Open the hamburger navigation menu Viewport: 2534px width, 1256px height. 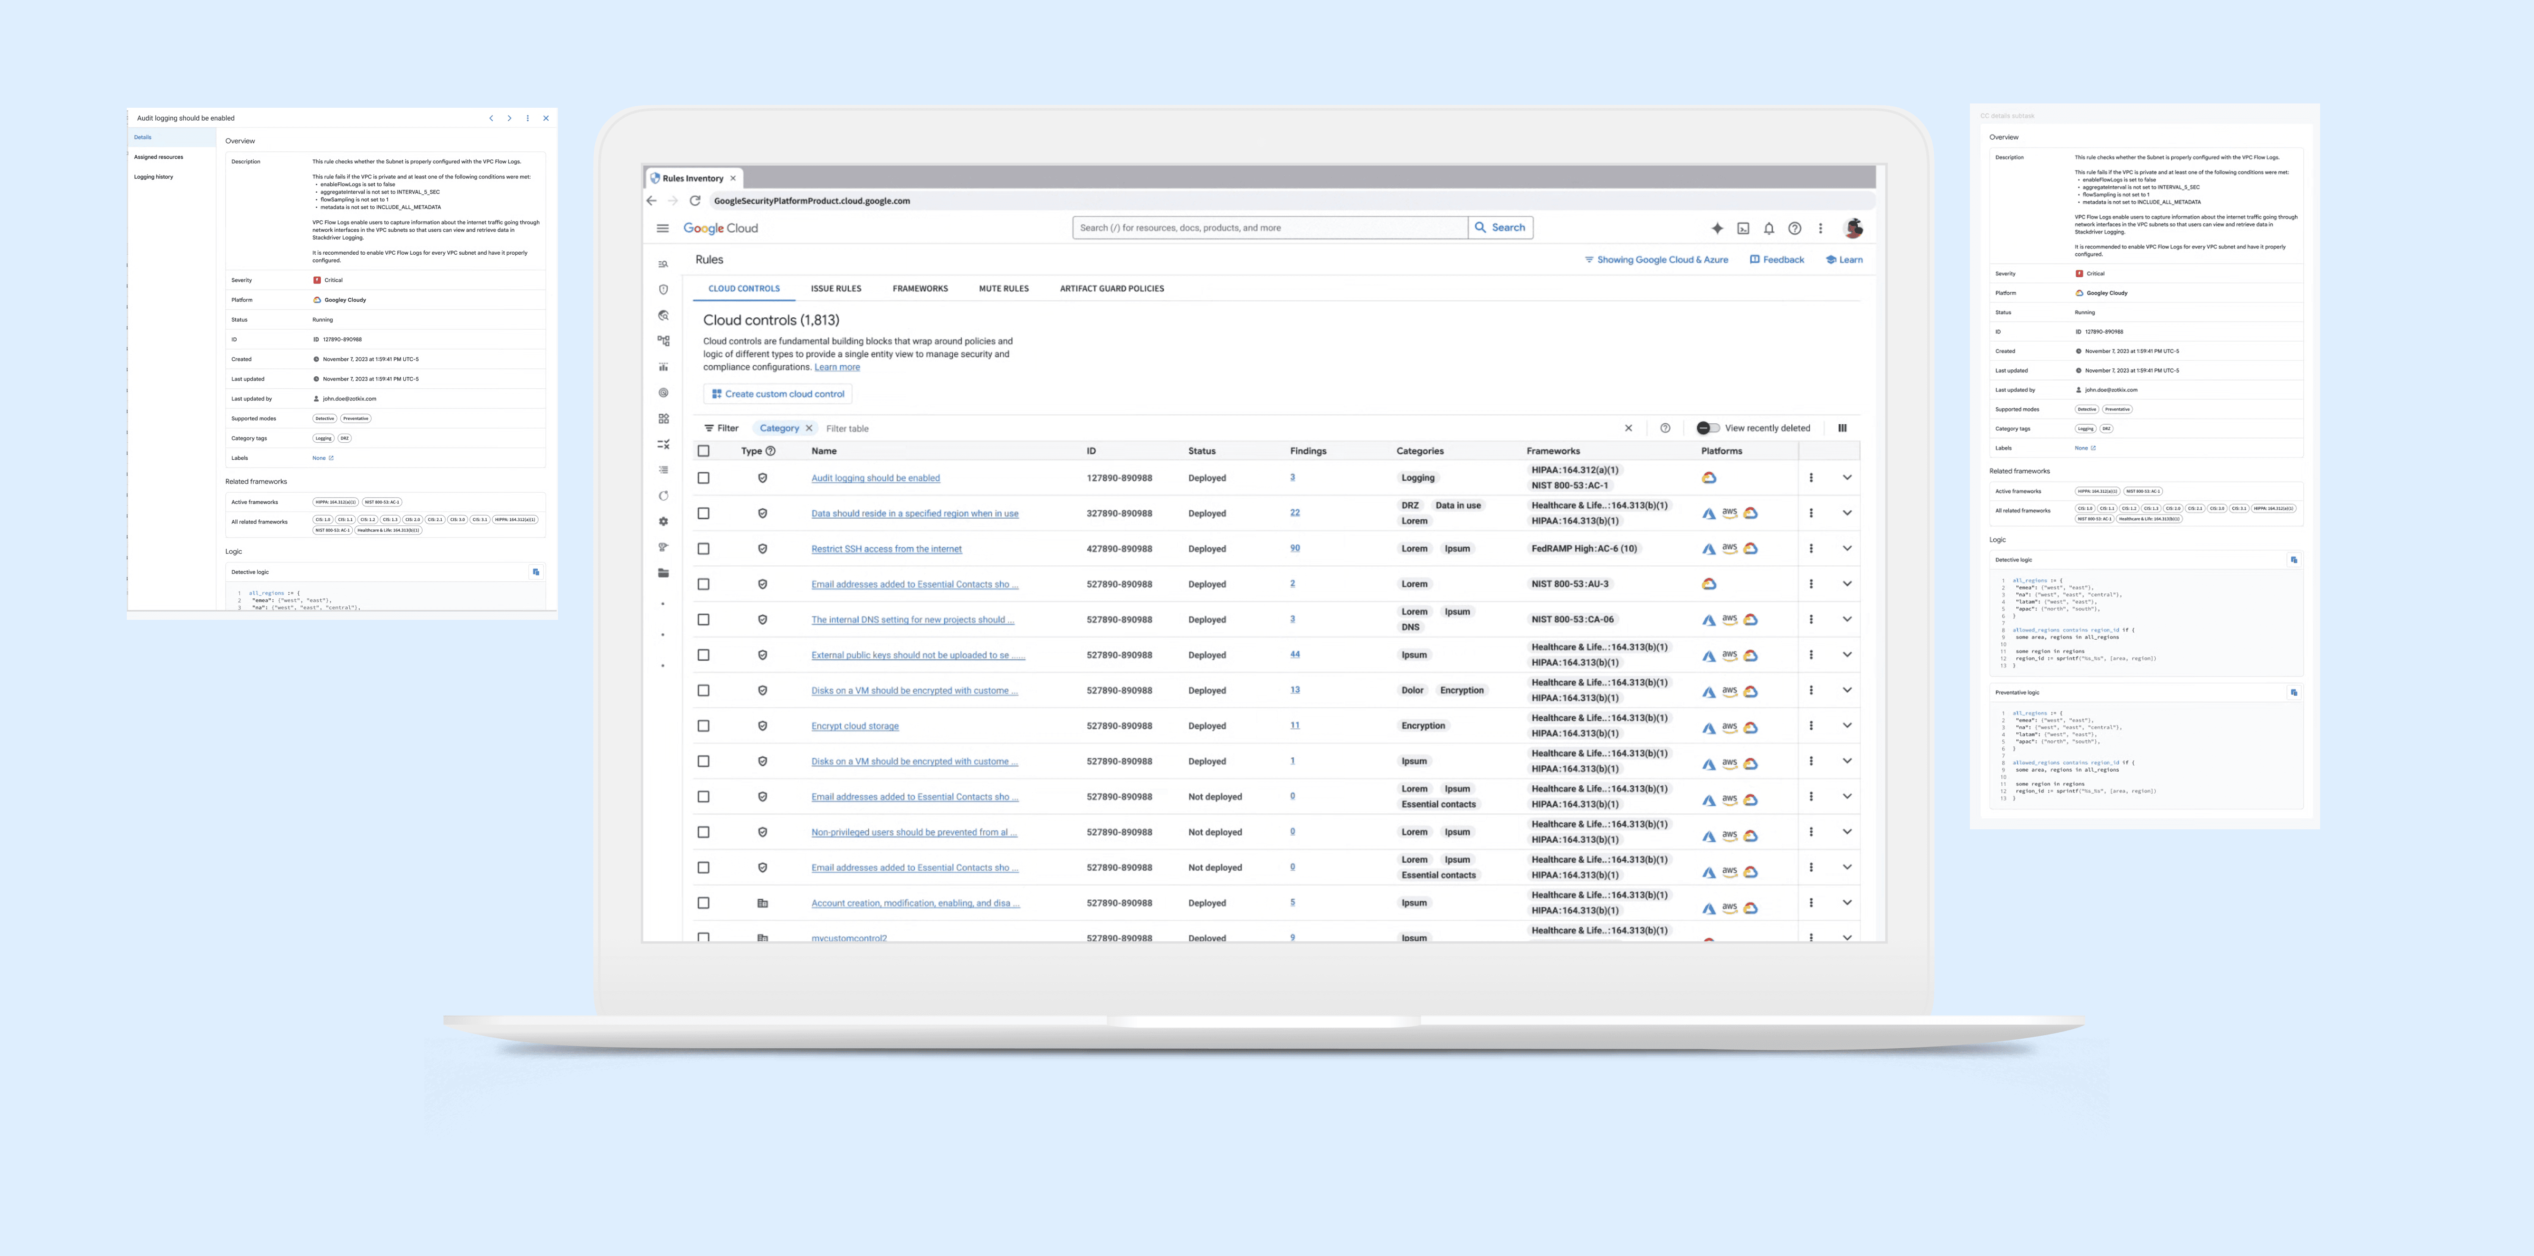tap(662, 228)
